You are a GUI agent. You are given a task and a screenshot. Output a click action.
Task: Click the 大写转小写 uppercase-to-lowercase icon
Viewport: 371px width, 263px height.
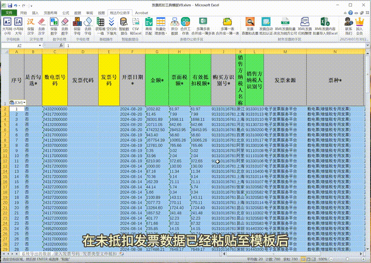7,22
